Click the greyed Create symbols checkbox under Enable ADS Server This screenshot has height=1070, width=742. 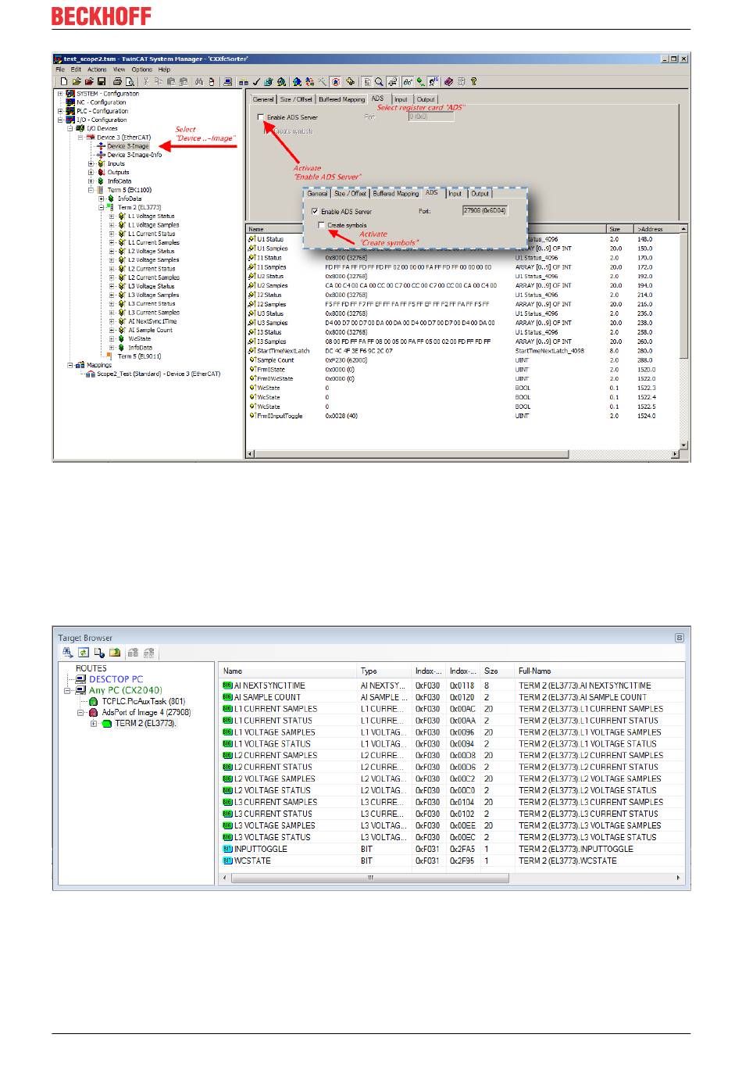click(266, 131)
